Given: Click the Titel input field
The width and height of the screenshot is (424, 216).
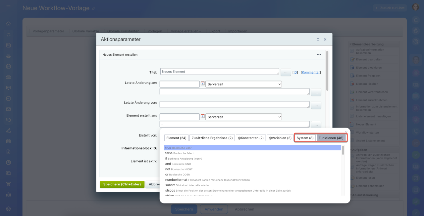Looking at the screenshot, I should point(220,72).
